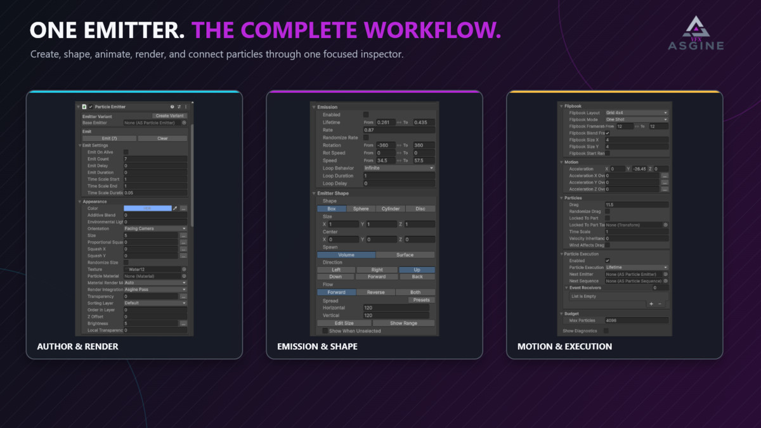Toggle the Wind Affects Drag checkbox
The height and width of the screenshot is (428, 761).
click(x=608, y=245)
